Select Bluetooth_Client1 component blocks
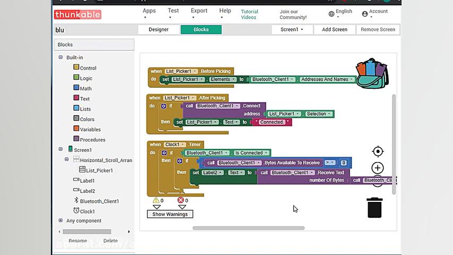Viewport: 453px width, 255px height. pos(96,201)
